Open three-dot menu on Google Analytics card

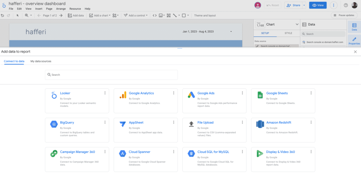coord(173,93)
